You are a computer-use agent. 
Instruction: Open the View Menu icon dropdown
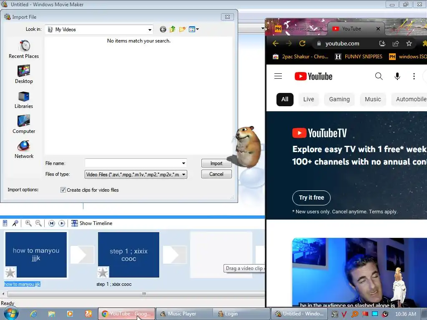pos(193,29)
